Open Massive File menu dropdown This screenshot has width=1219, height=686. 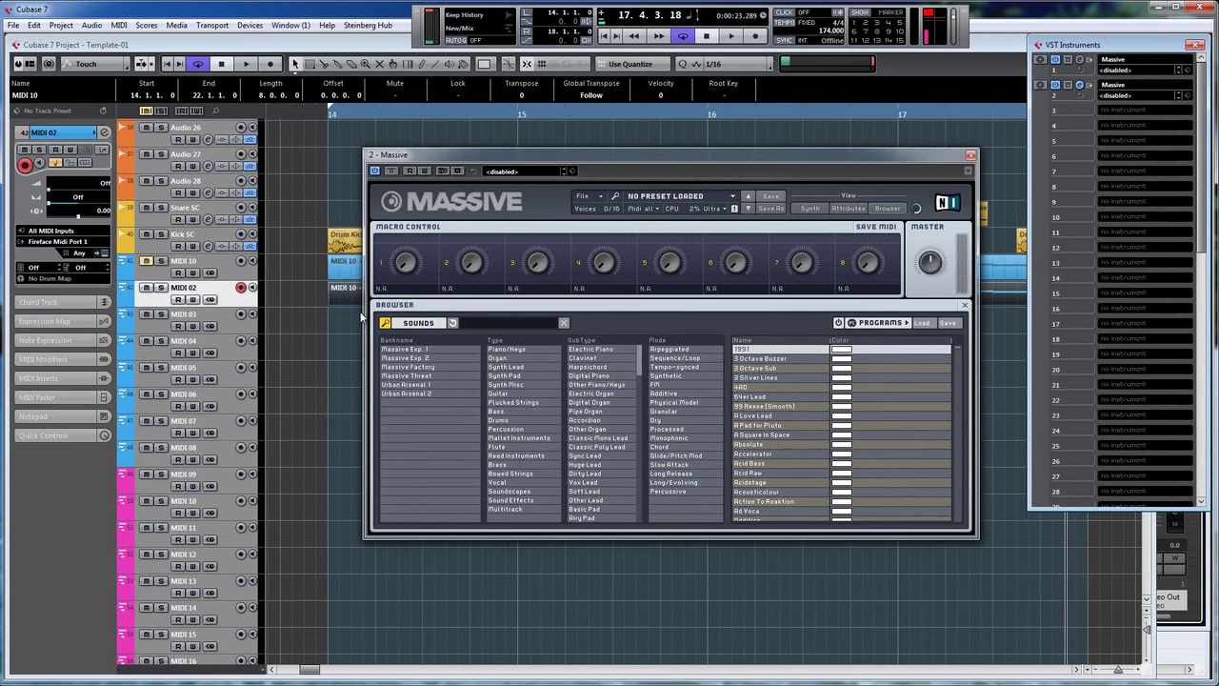[x=587, y=196]
